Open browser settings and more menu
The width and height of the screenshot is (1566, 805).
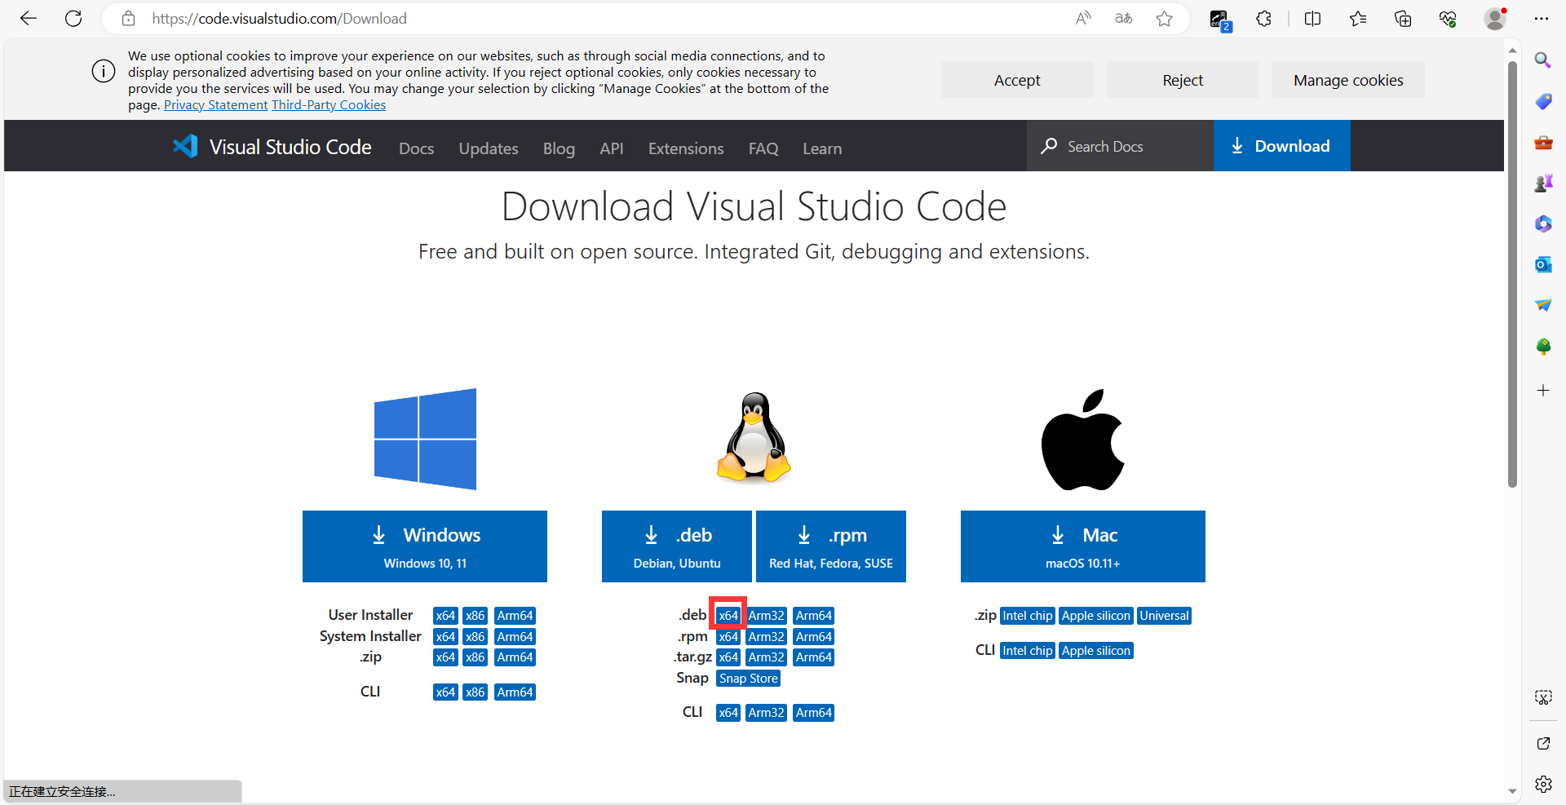click(1541, 19)
